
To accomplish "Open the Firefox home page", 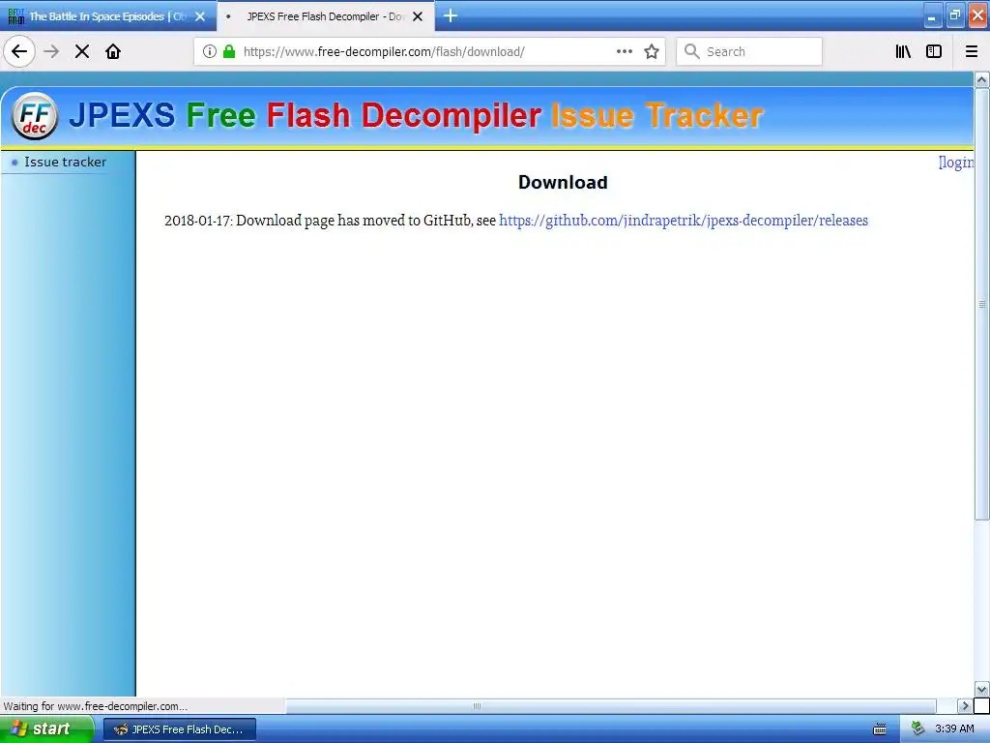I will pyautogui.click(x=113, y=51).
